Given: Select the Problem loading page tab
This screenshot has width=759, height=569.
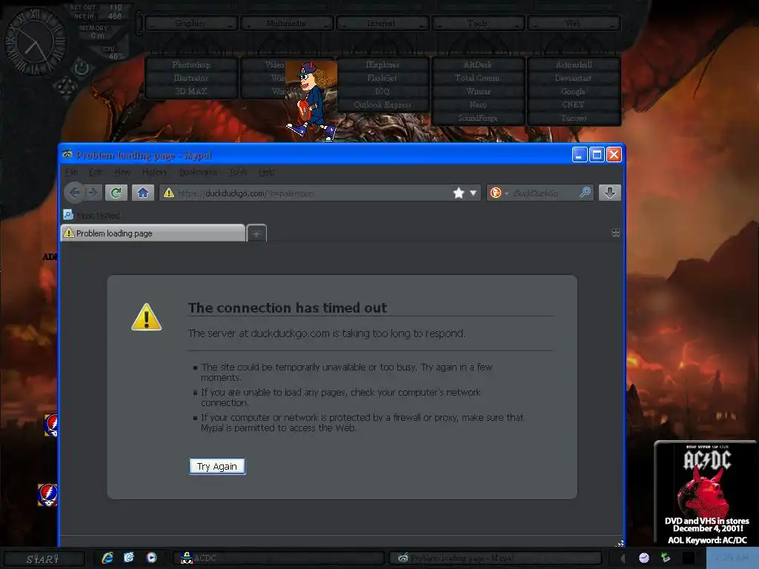Looking at the screenshot, I should [x=153, y=233].
